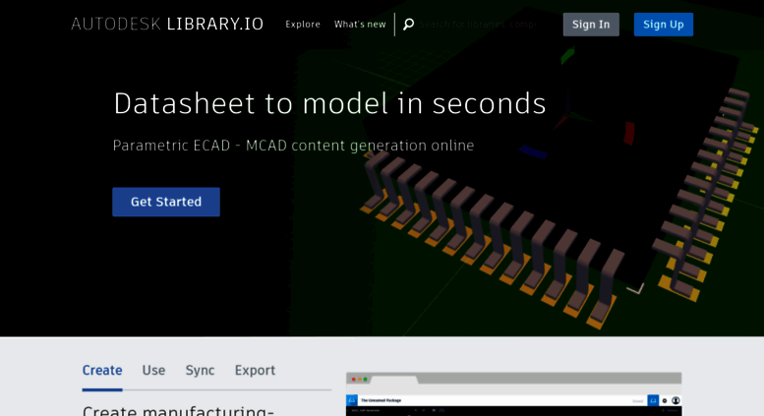Click the app preview screenshot thumbnail
Screen dimensions: 764x416
(x=513, y=394)
